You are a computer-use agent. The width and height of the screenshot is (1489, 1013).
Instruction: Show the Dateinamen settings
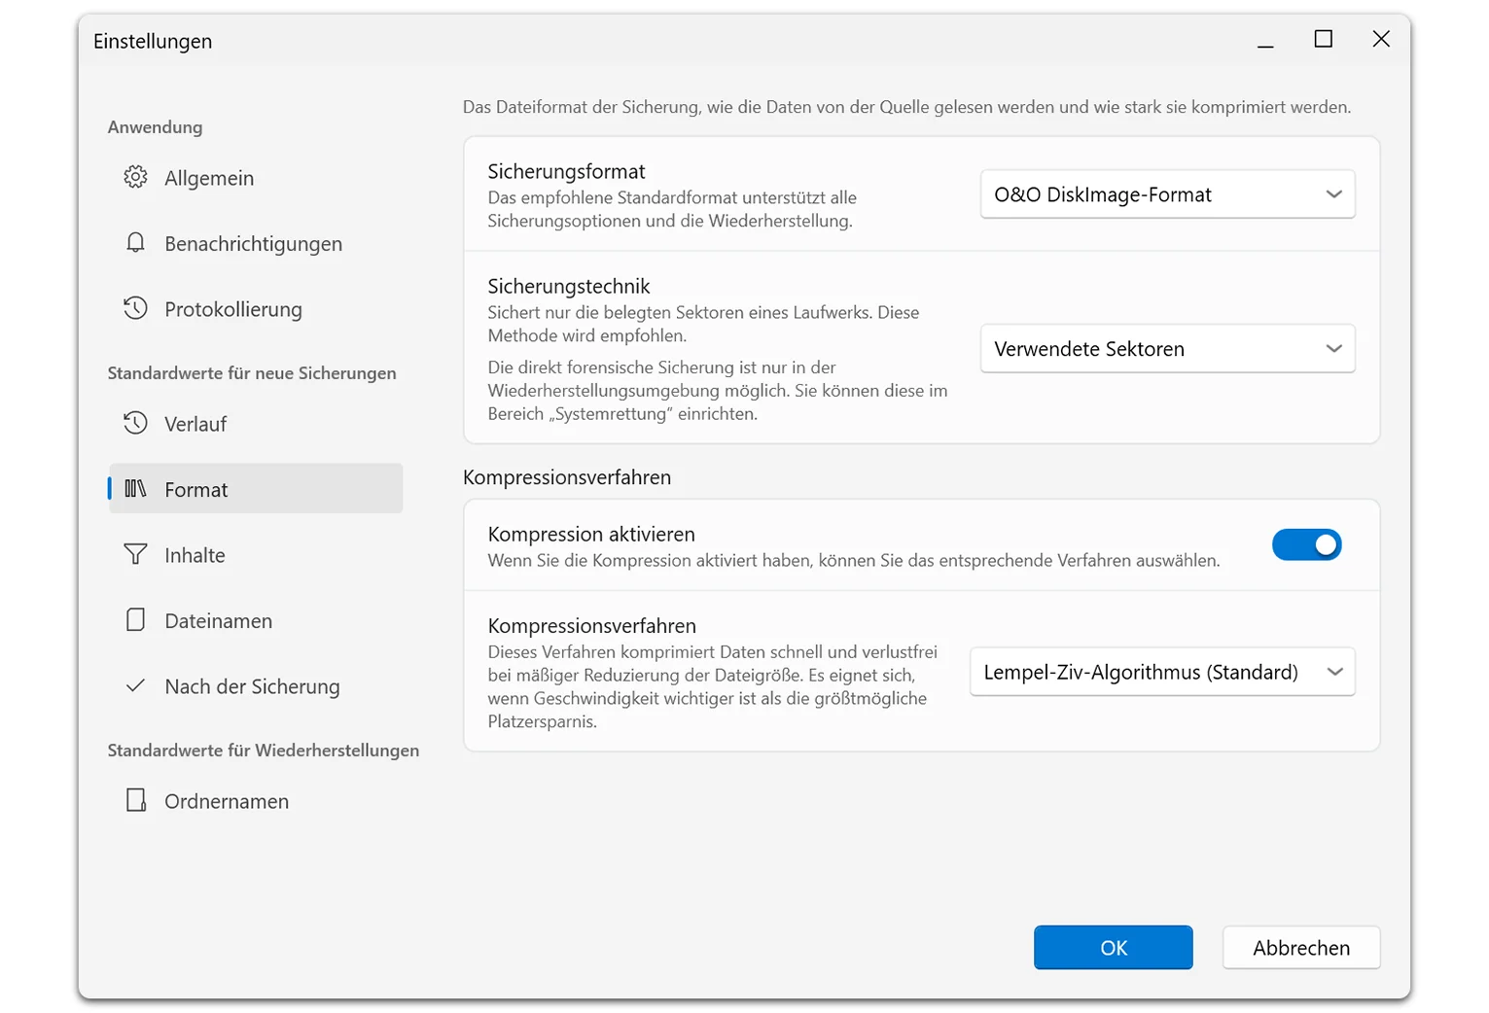click(x=255, y=620)
